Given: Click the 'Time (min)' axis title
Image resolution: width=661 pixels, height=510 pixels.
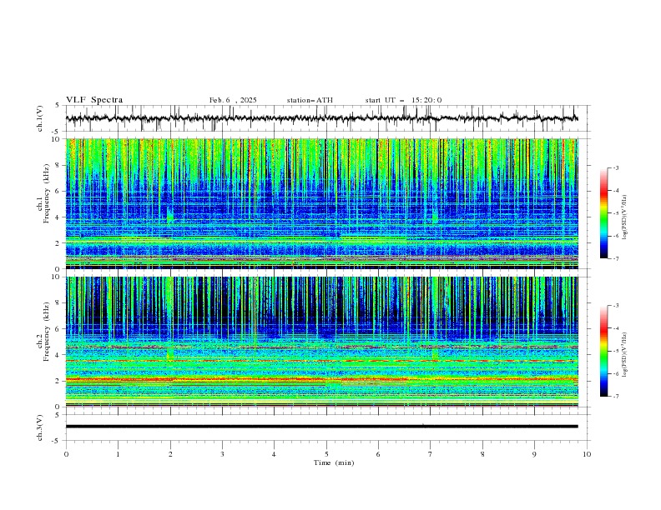Looking at the screenshot, I should click(334, 462).
